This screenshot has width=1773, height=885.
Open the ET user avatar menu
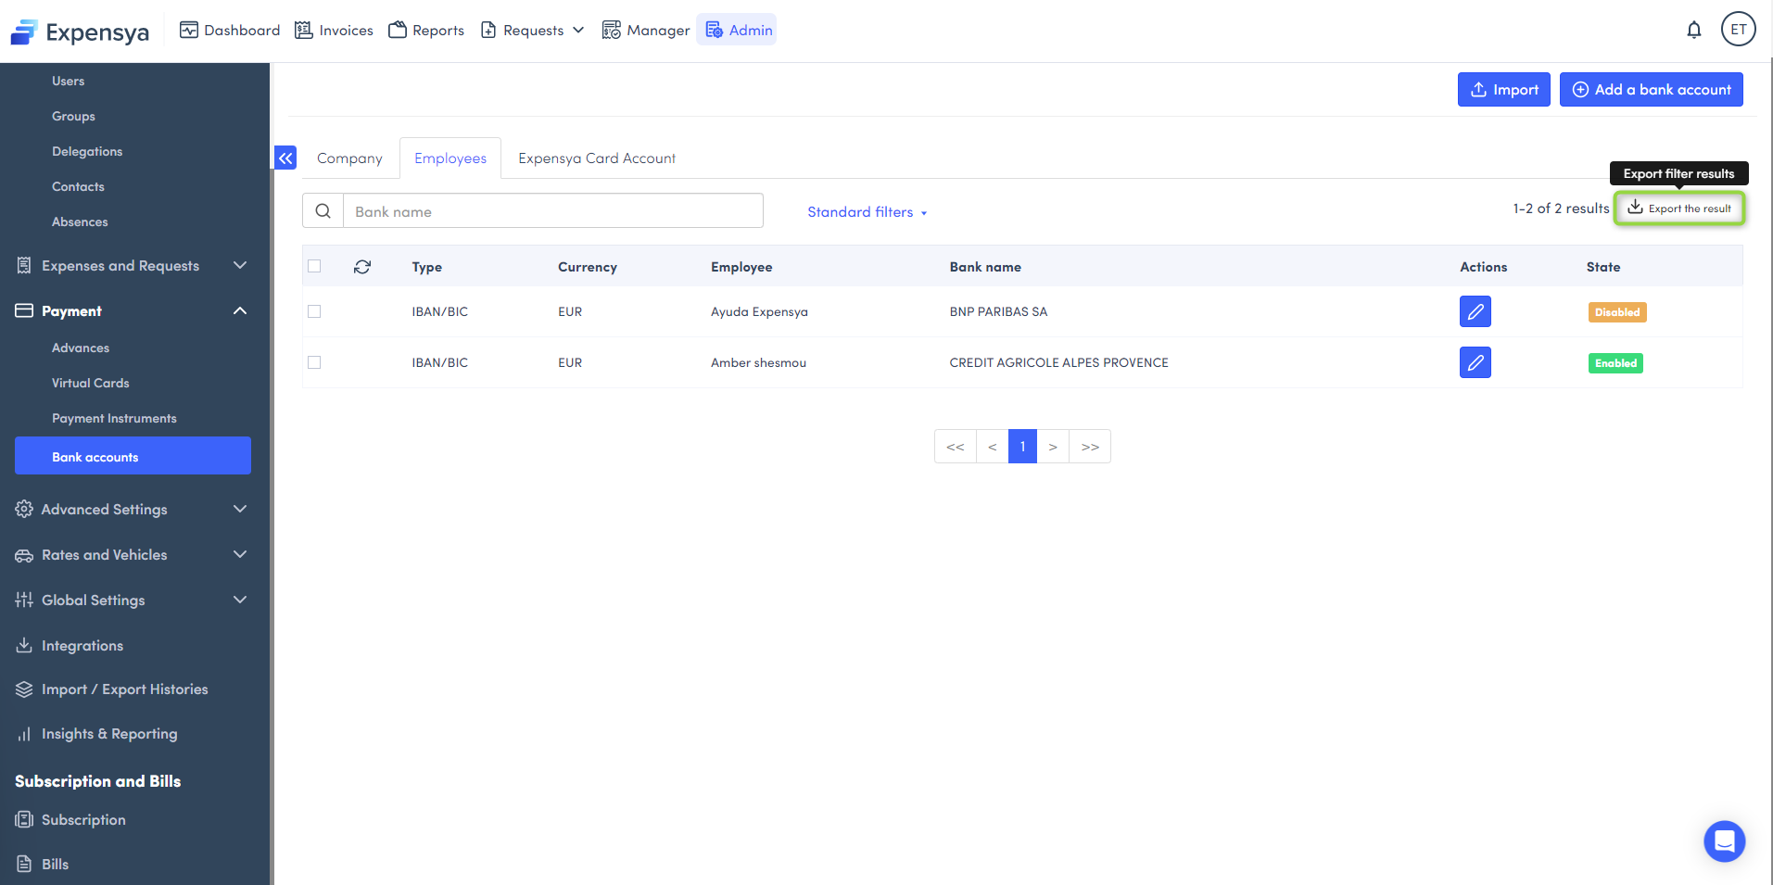click(x=1738, y=30)
